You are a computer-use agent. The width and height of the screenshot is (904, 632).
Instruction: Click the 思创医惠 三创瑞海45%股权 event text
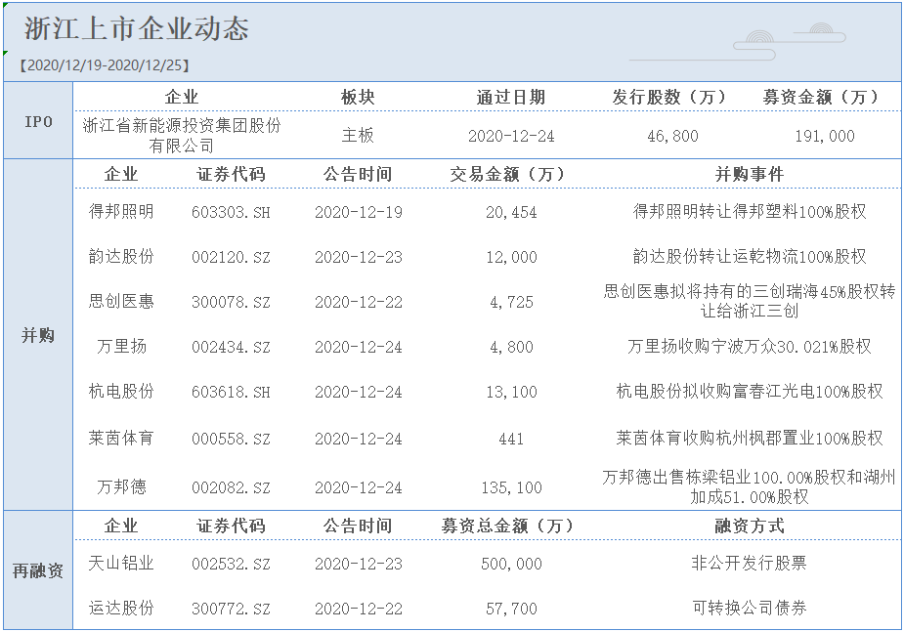point(750,301)
